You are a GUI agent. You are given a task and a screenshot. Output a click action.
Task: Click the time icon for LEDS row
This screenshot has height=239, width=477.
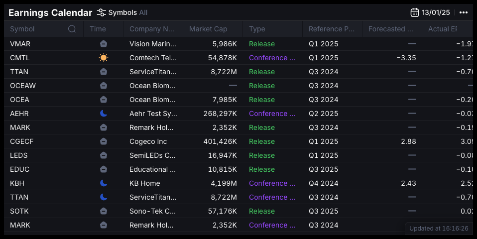(104, 155)
